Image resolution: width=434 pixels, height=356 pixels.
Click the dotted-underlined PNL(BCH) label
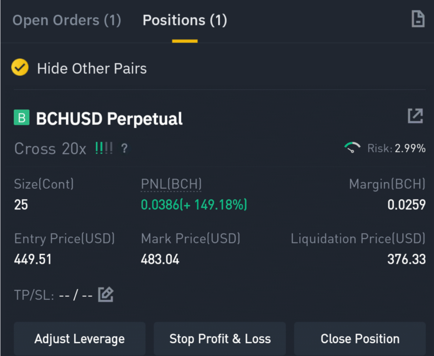click(x=171, y=184)
